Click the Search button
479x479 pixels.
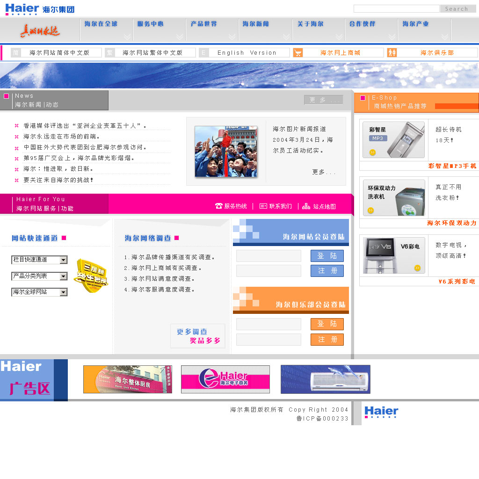[457, 9]
